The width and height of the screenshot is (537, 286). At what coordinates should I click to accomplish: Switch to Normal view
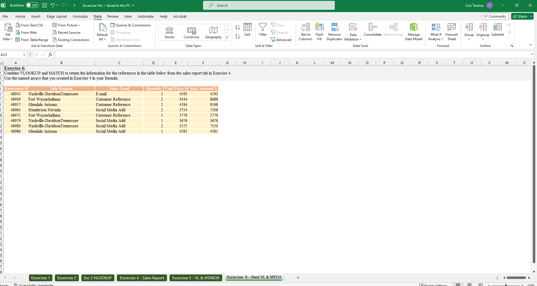(458, 284)
